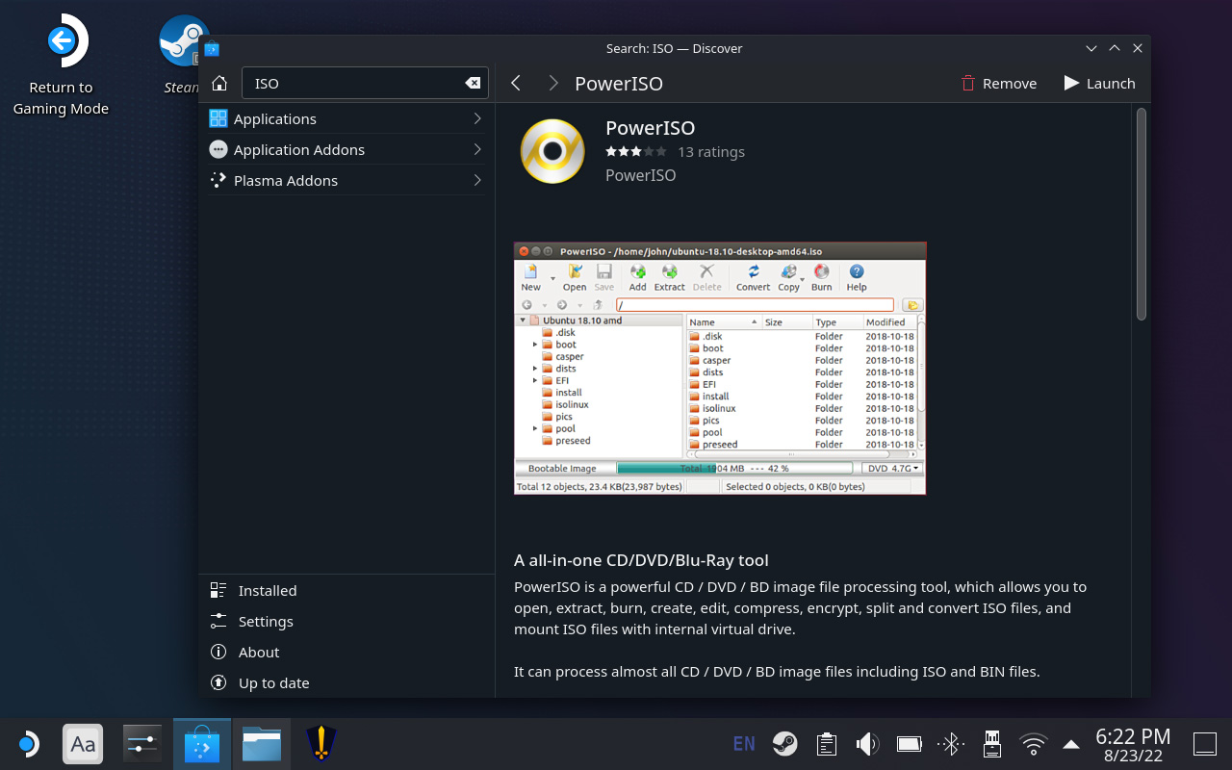Click the Discover home icon
1232x770 pixels.
pos(219,84)
